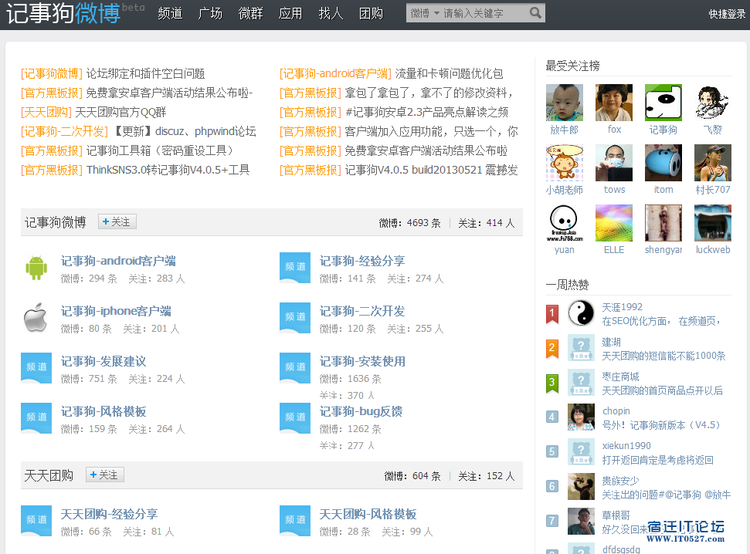This screenshot has height=554, width=750.
Task: Open user itom's blue avatar
Action: pos(663,163)
